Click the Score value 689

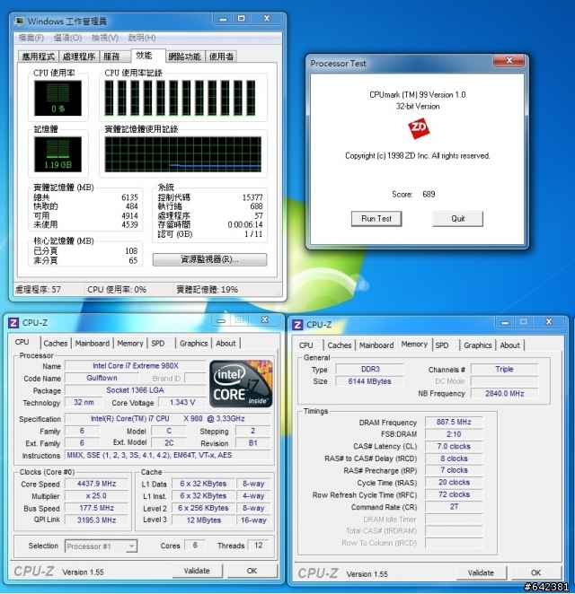point(429,195)
